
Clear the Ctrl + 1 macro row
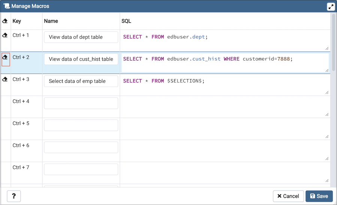tap(5, 35)
